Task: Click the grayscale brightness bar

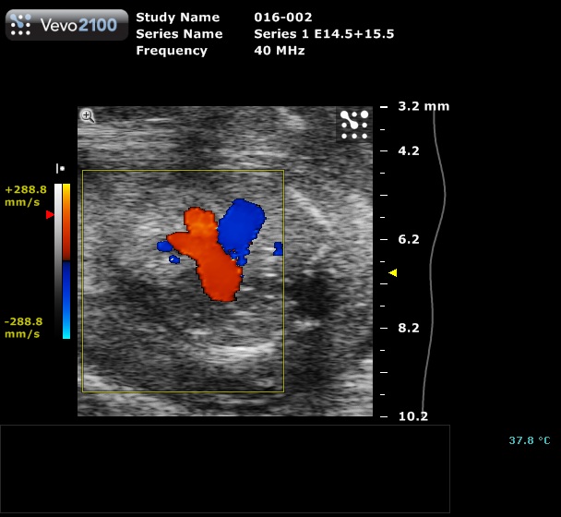Action: point(58,261)
